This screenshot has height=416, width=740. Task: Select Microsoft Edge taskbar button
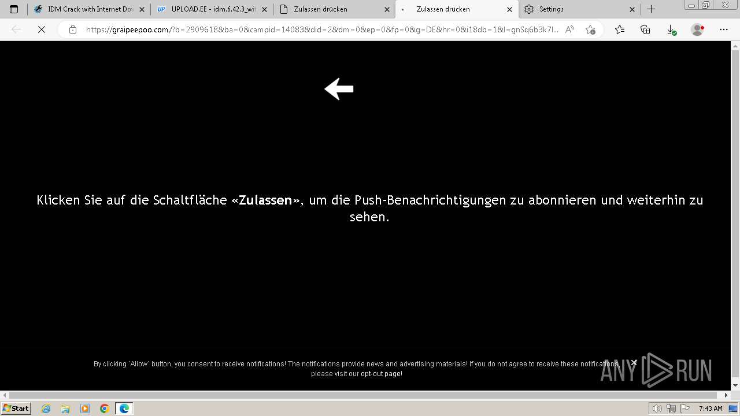(124, 408)
